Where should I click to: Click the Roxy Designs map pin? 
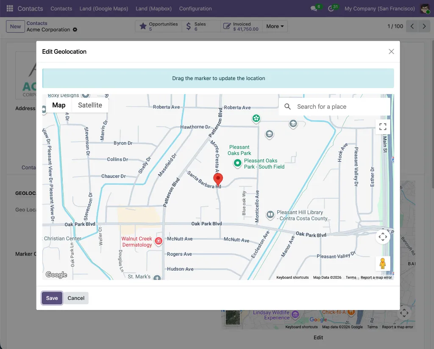tap(86, 95)
